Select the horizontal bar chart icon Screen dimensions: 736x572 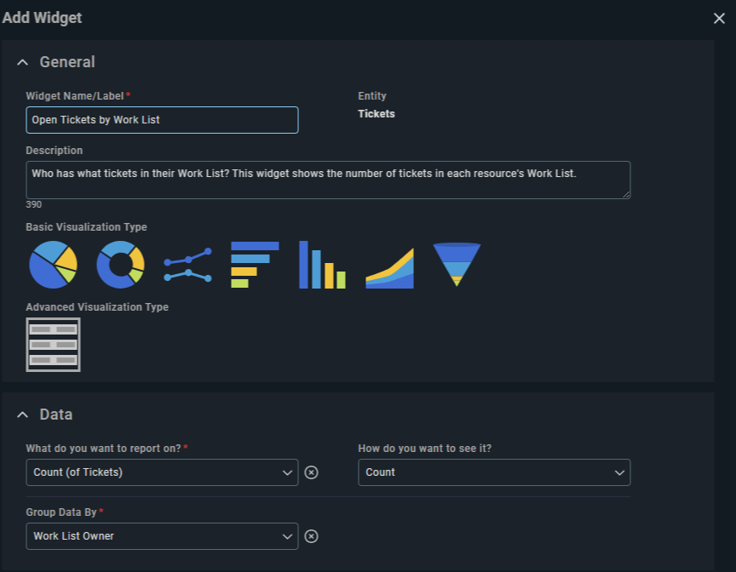(255, 265)
